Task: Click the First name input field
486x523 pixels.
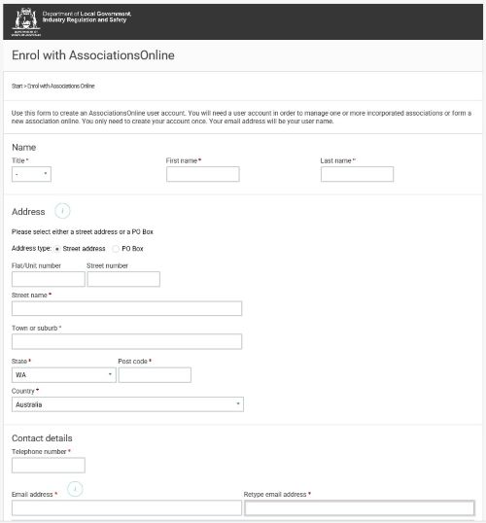Action: pos(203,174)
